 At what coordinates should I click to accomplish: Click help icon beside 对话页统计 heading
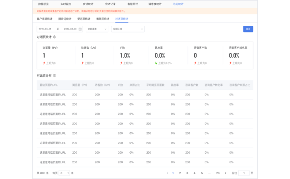pyautogui.click(x=54, y=37)
